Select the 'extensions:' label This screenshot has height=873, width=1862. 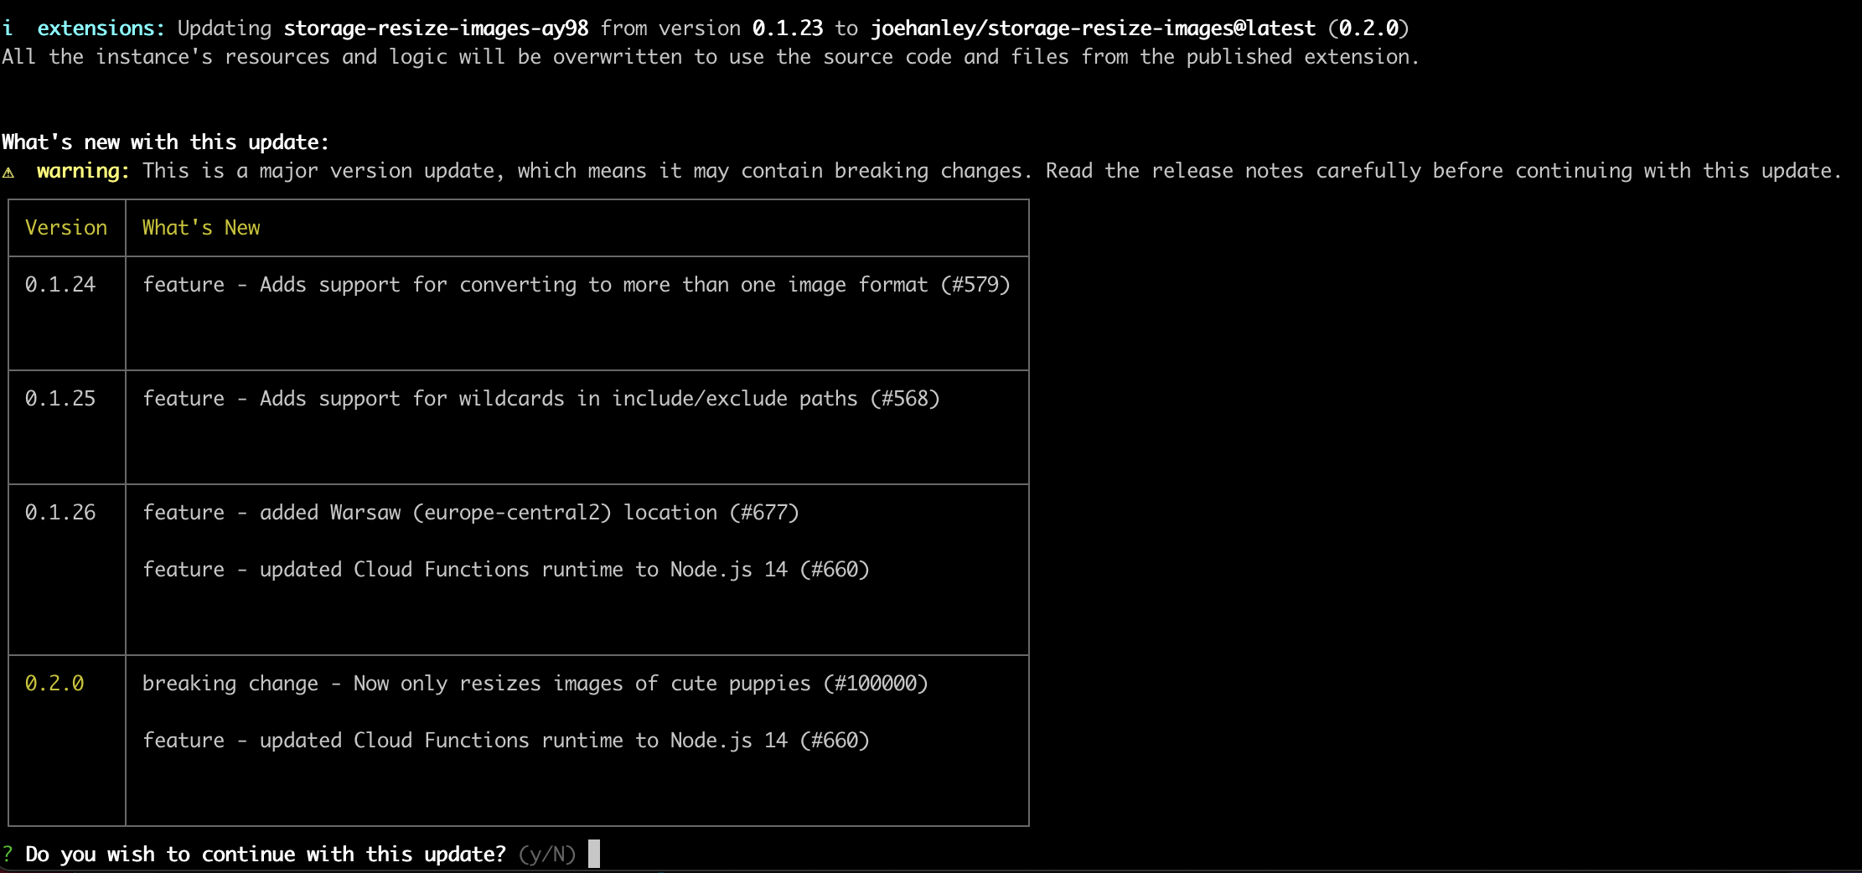click(x=101, y=28)
